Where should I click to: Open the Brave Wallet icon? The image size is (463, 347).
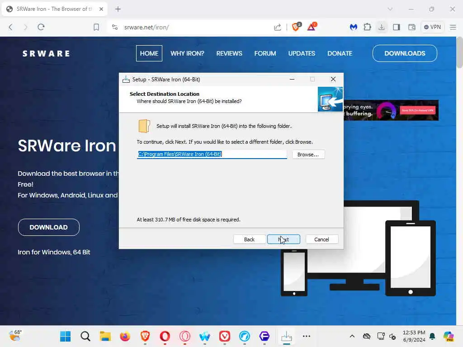pos(411,27)
